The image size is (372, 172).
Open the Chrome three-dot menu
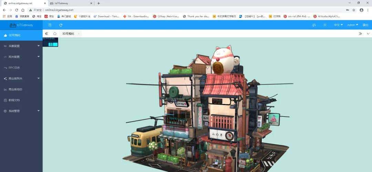368,10
